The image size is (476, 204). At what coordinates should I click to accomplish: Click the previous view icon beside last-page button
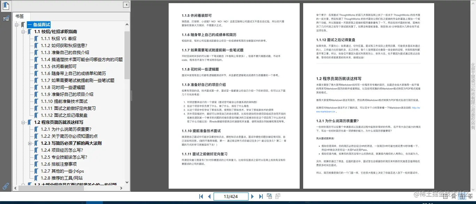[x=269, y=196]
